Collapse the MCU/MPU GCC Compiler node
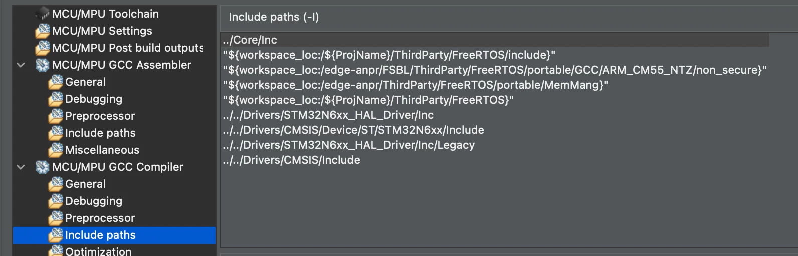 click(x=21, y=167)
